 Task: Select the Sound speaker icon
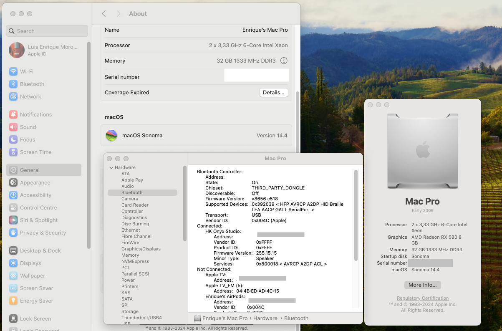pyautogui.click(x=13, y=127)
